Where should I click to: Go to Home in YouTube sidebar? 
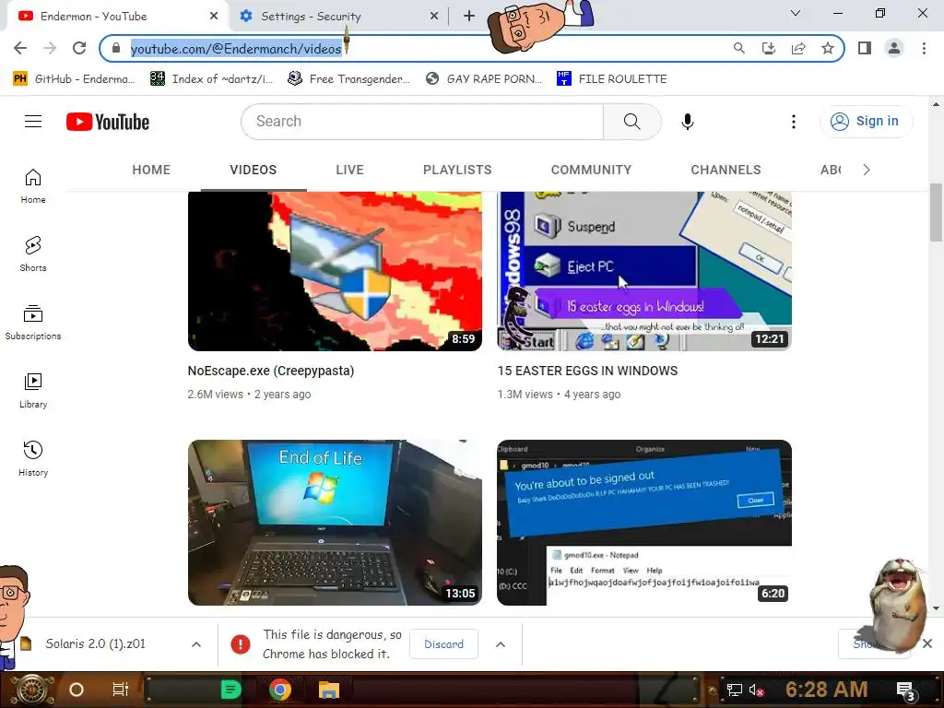click(x=33, y=186)
